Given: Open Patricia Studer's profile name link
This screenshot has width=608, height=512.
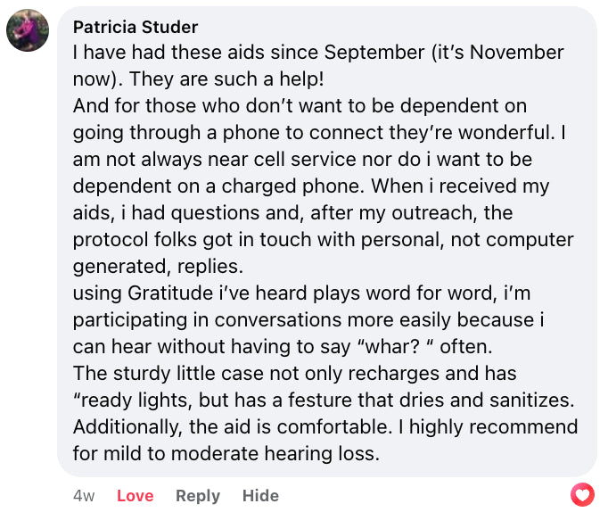Looking at the screenshot, I should tap(136, 27).
